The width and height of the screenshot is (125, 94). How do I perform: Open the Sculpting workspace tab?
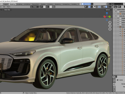click(x=19, y=4)
